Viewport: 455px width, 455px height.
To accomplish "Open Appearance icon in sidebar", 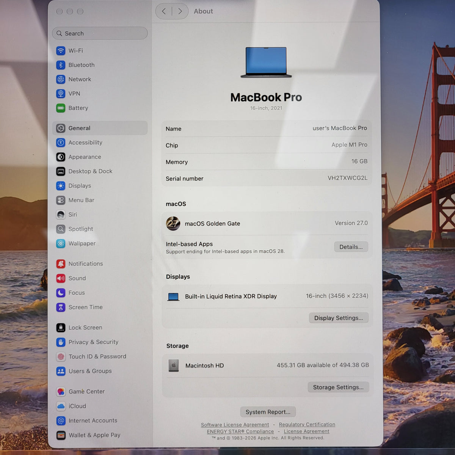I will (61, 157).
